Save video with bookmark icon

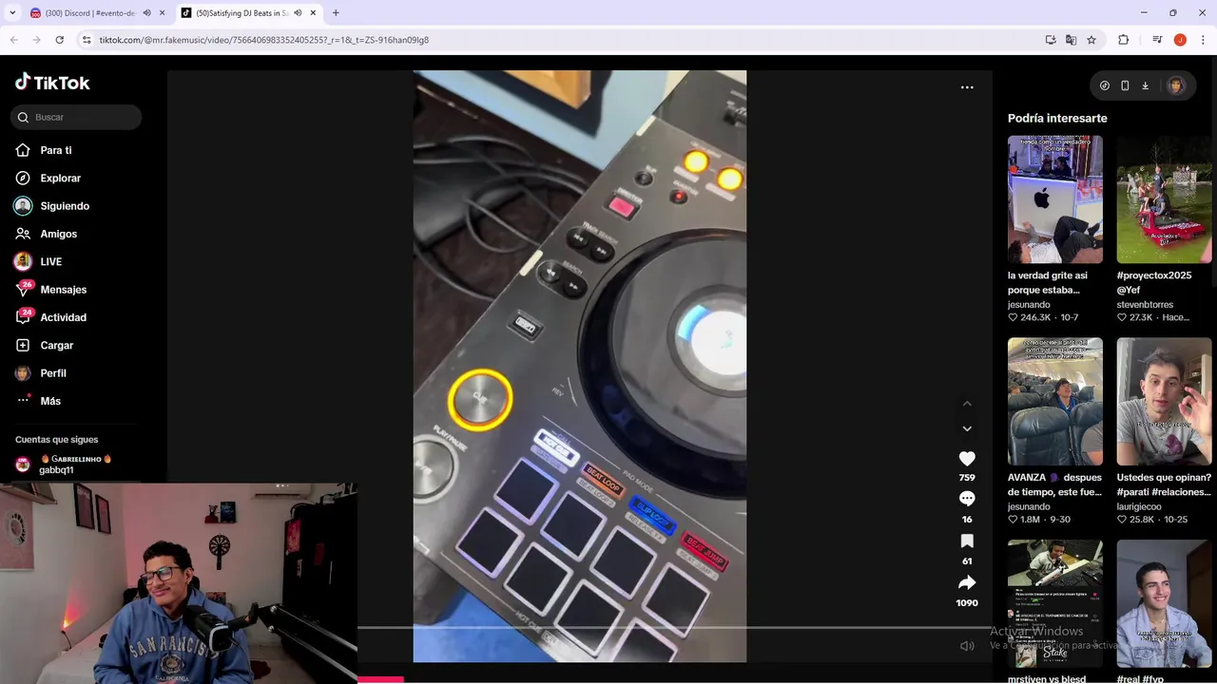pos(967,541)
